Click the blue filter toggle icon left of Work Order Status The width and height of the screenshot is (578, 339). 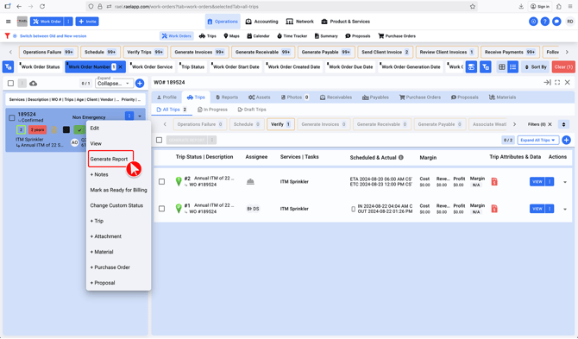point(8,66)
